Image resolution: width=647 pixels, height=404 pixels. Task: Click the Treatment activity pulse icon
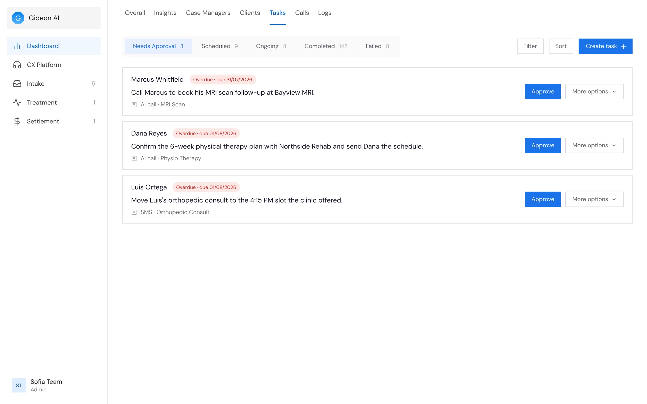[x=17, y=102]
